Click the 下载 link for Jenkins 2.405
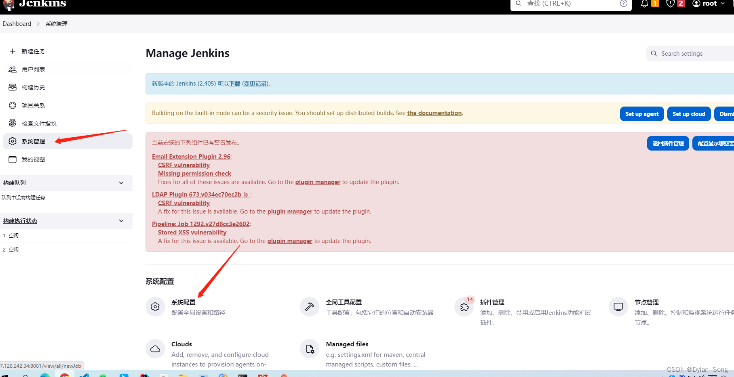The height and width of the screenshot is (377, 734). click(235, 84)
